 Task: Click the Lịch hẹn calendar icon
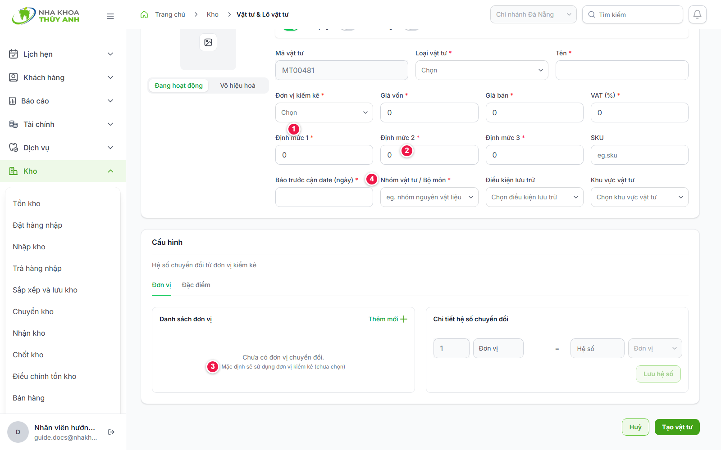click(14, 54)
